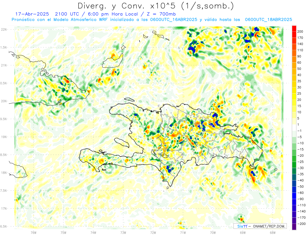Click the "69W" longitude label

(243, 232)
